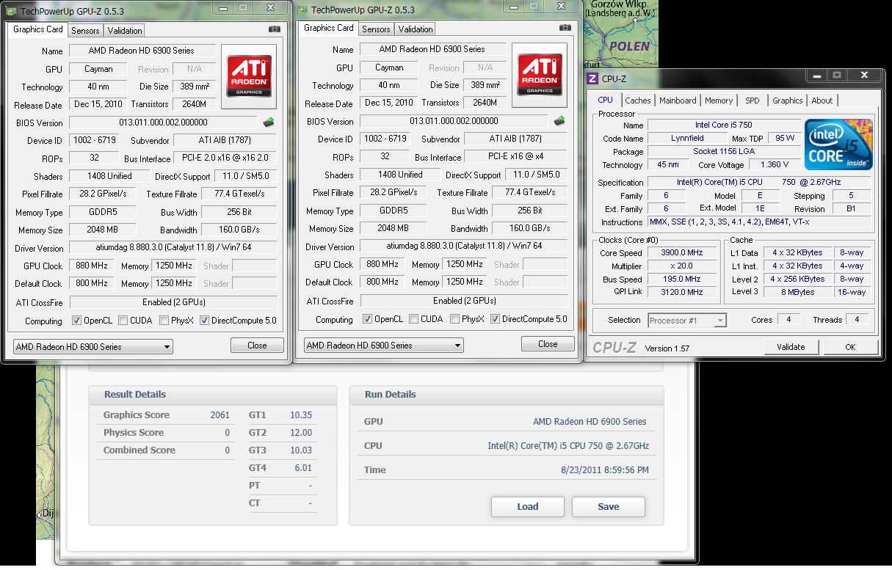Open About tab in CPU-Z

pyautogui.click(x=822, y=101)
